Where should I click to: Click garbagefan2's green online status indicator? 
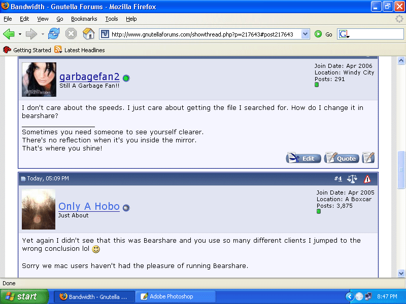click(x=126, y=78)
